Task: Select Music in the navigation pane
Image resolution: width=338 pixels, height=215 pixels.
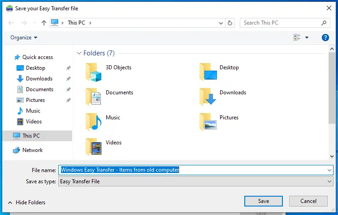Action: (28, 111)
